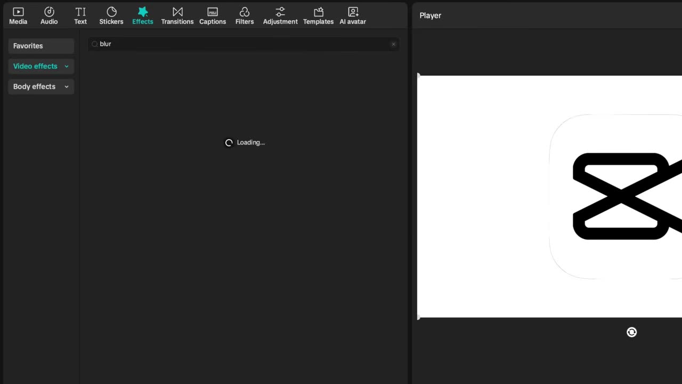
Task: Click the "Player" panel title
Action: tap(431, 15)
